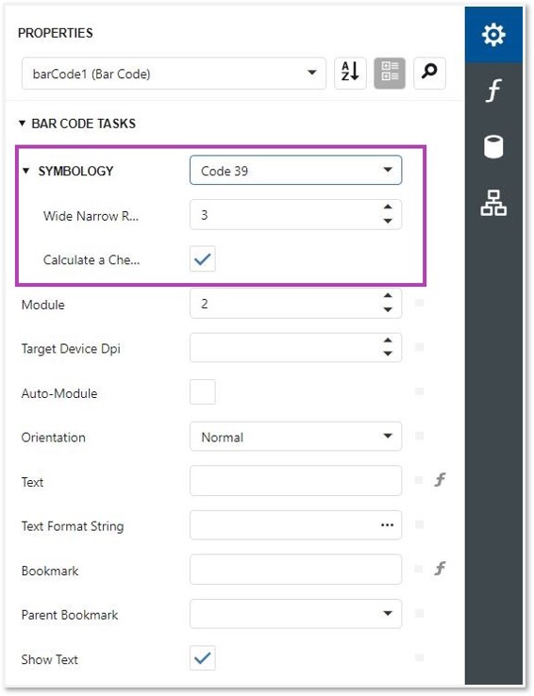The height and width of the screenshot is (696, 534).
Task: Uncheck the Calculate a Checksum checkbox
Action: tap(203, 258)
